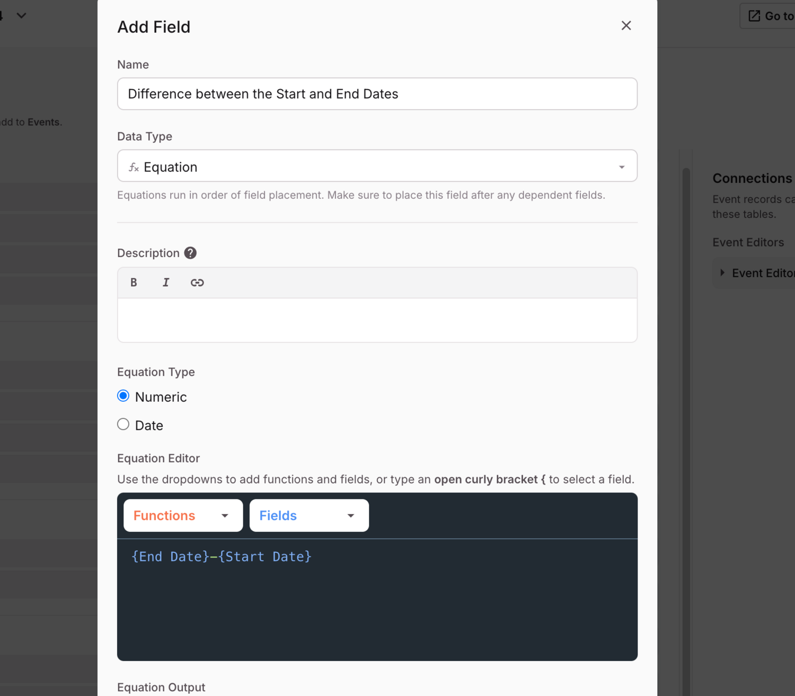Click the Italic formatting icon

pyautogui.click(x=166, y=283)
